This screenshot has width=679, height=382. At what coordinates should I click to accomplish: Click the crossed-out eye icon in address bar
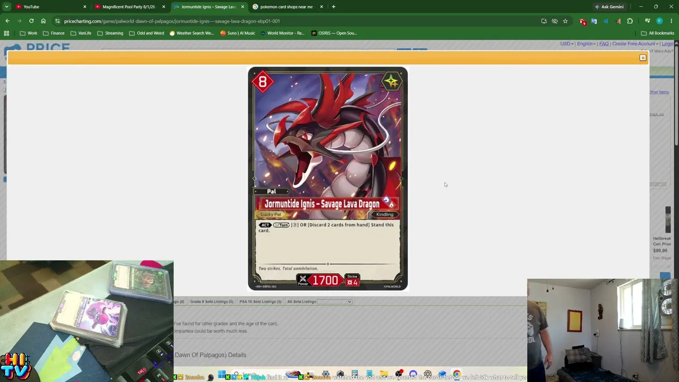point(554,21)
